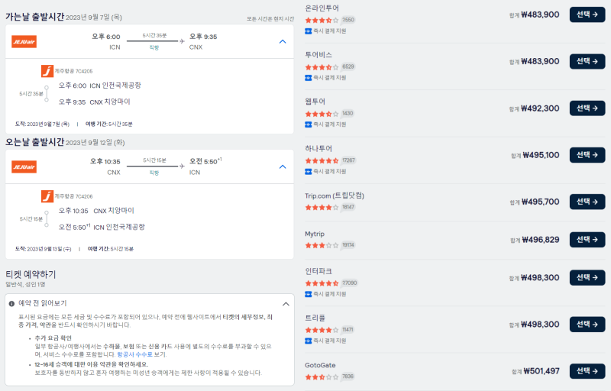The image size is (611, 391).
Task: Click the 모든 시간은 현지 시간 note
Action: click(270, 18)
